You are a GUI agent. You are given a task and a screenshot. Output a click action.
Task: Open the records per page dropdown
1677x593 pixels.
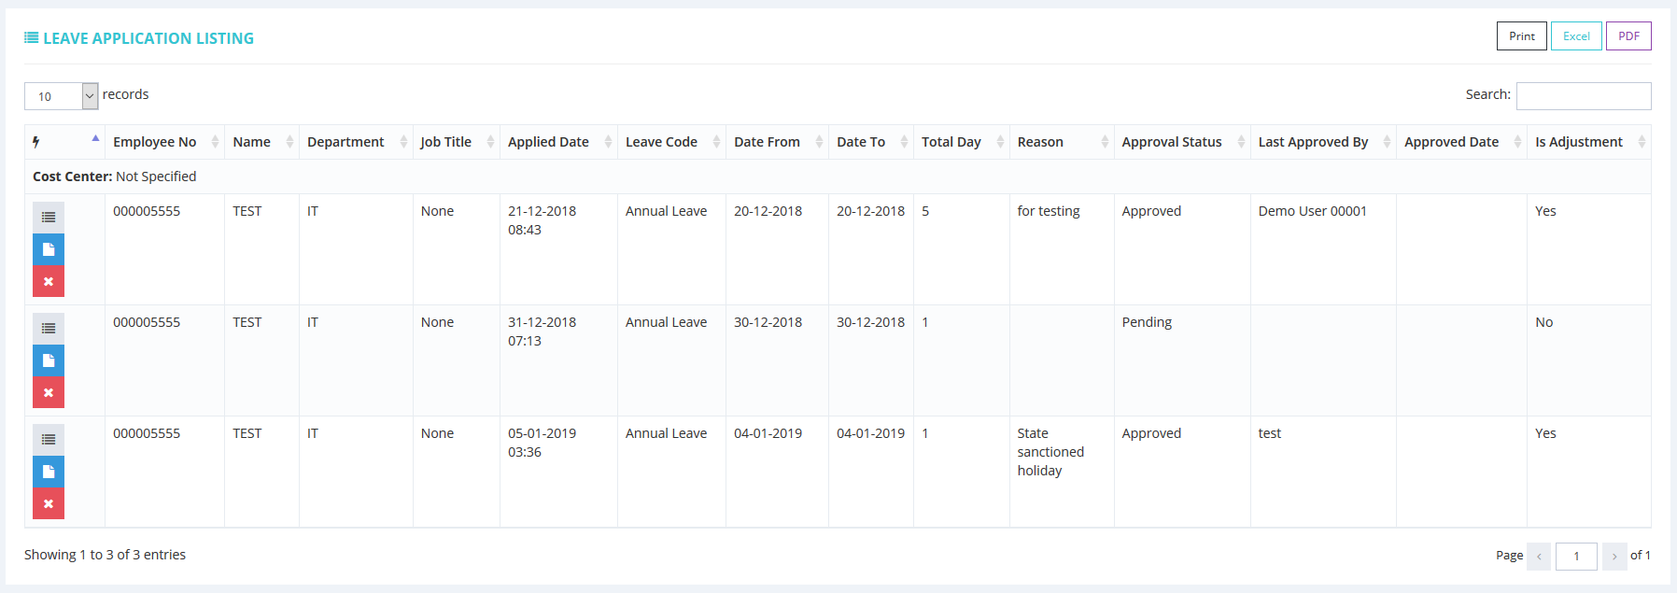click(x=62, y=96)
